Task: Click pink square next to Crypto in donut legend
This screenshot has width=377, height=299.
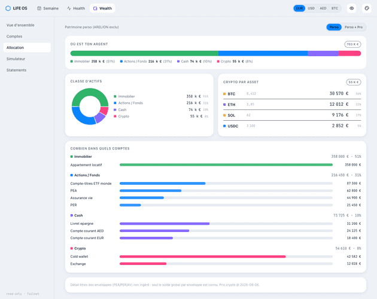Action: (x=115, y=117)
